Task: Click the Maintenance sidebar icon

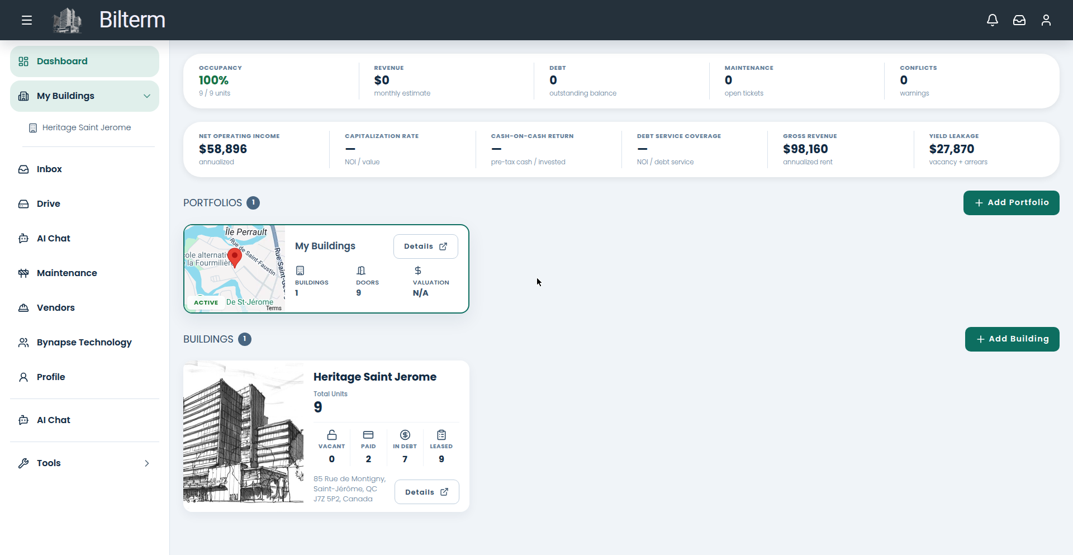Action: (23, 273)
